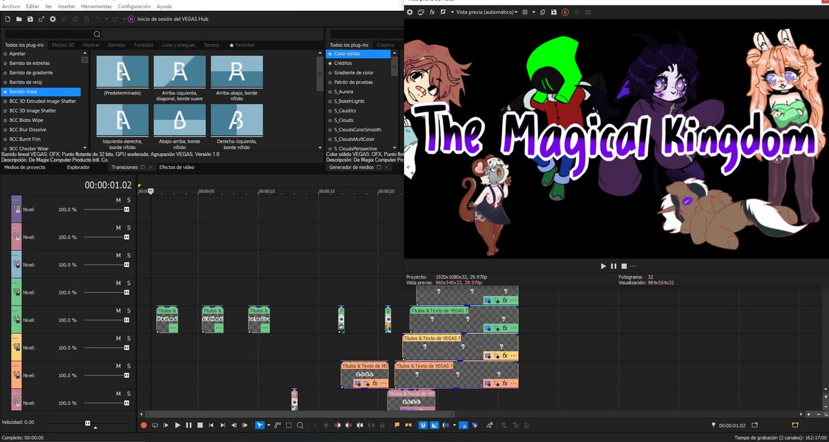
Task: Open the Archivo menu
Action: (x=11, y=6)
